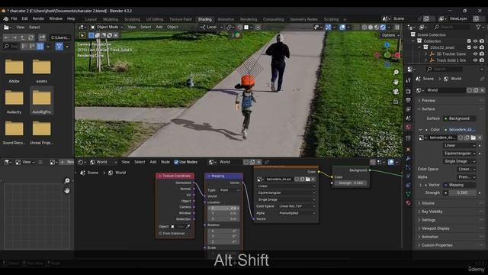Viewport: 488px width, 275px height.
Task: Open the Output properties tab
Action: [409, 100]
